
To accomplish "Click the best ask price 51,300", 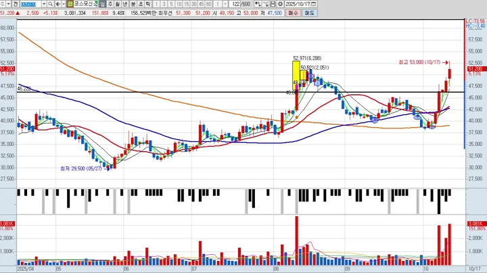I will pos(183,13).
